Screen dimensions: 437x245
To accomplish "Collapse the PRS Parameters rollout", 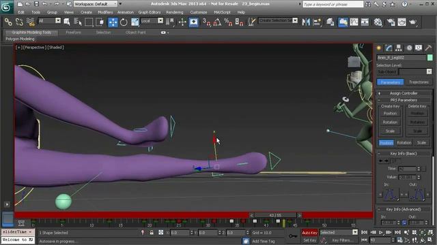I will coord(403,100).
